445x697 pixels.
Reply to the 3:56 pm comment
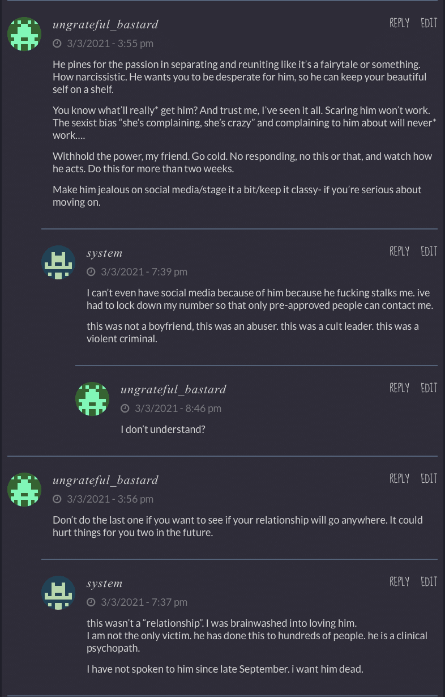(399, 478)
